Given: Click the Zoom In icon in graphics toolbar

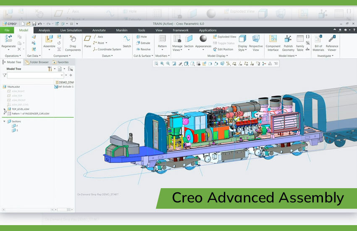Looking at the screenshot, I should pyautogui.click(x=162, y=64).
